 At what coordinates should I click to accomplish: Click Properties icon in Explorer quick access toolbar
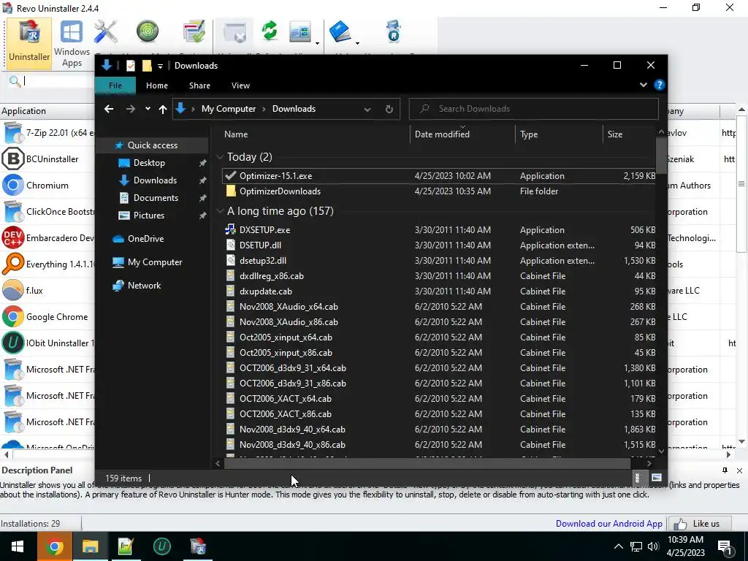130,66
